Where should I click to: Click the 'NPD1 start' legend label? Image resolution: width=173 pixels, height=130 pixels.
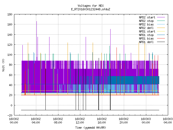point(147,31)
